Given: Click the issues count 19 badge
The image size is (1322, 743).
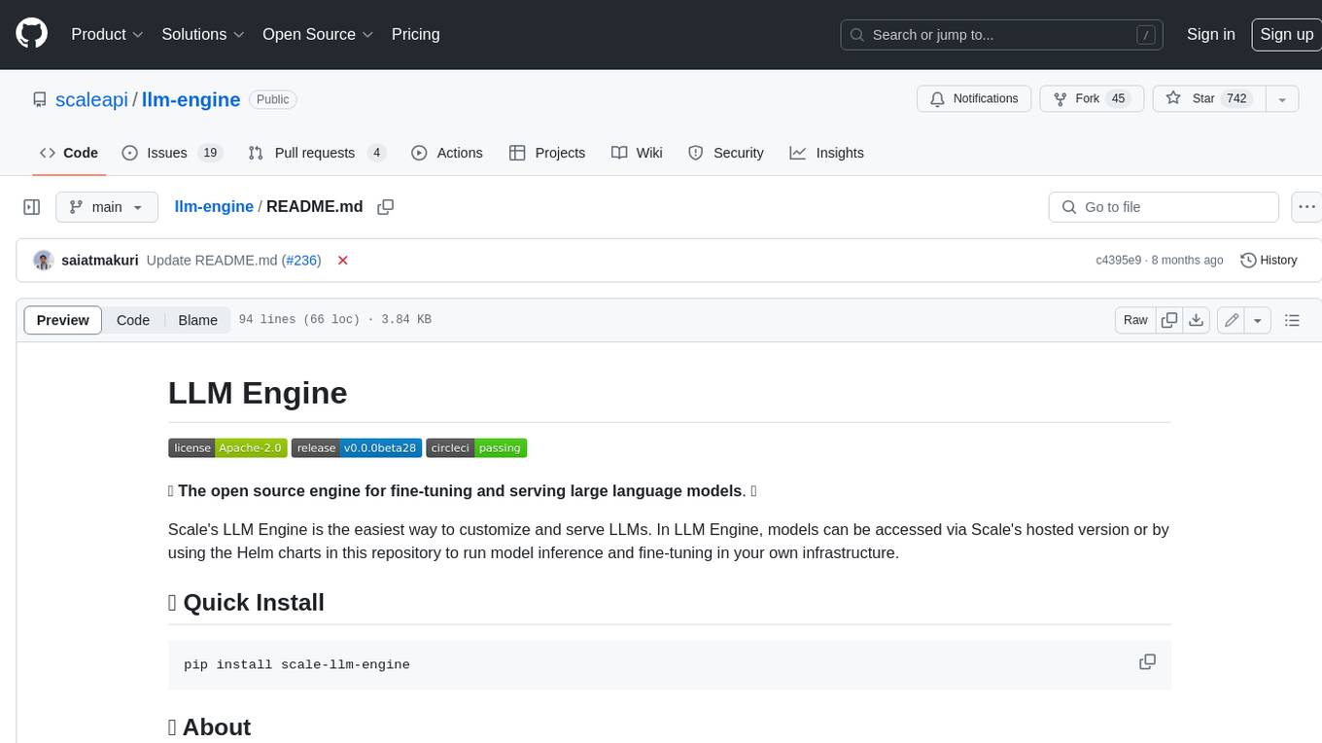Looking at the screenshot, I should pyautogui.click(x=209, y=153).
